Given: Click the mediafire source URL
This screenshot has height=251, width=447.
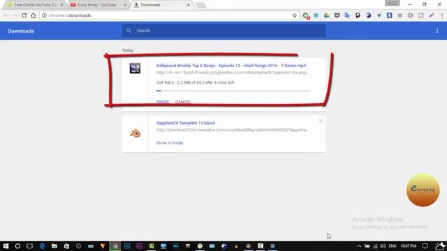Looking at the screenshot, I should pyautogui.click(x=232, y=130).
